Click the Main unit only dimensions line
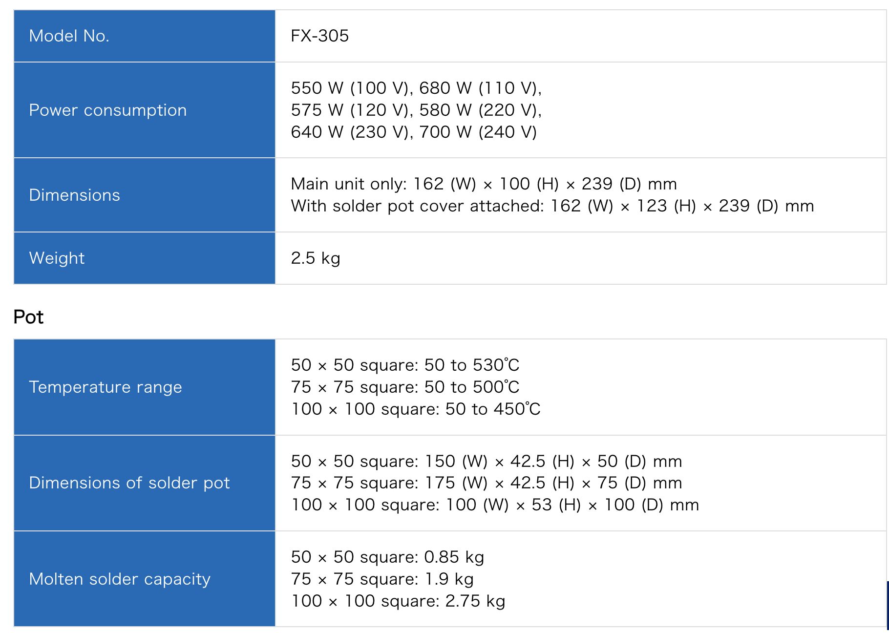Viewport: 889px width, 633px height. 484,184
